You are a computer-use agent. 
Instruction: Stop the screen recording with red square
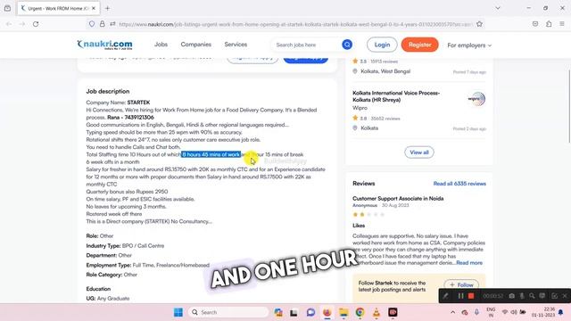[471, 296]
